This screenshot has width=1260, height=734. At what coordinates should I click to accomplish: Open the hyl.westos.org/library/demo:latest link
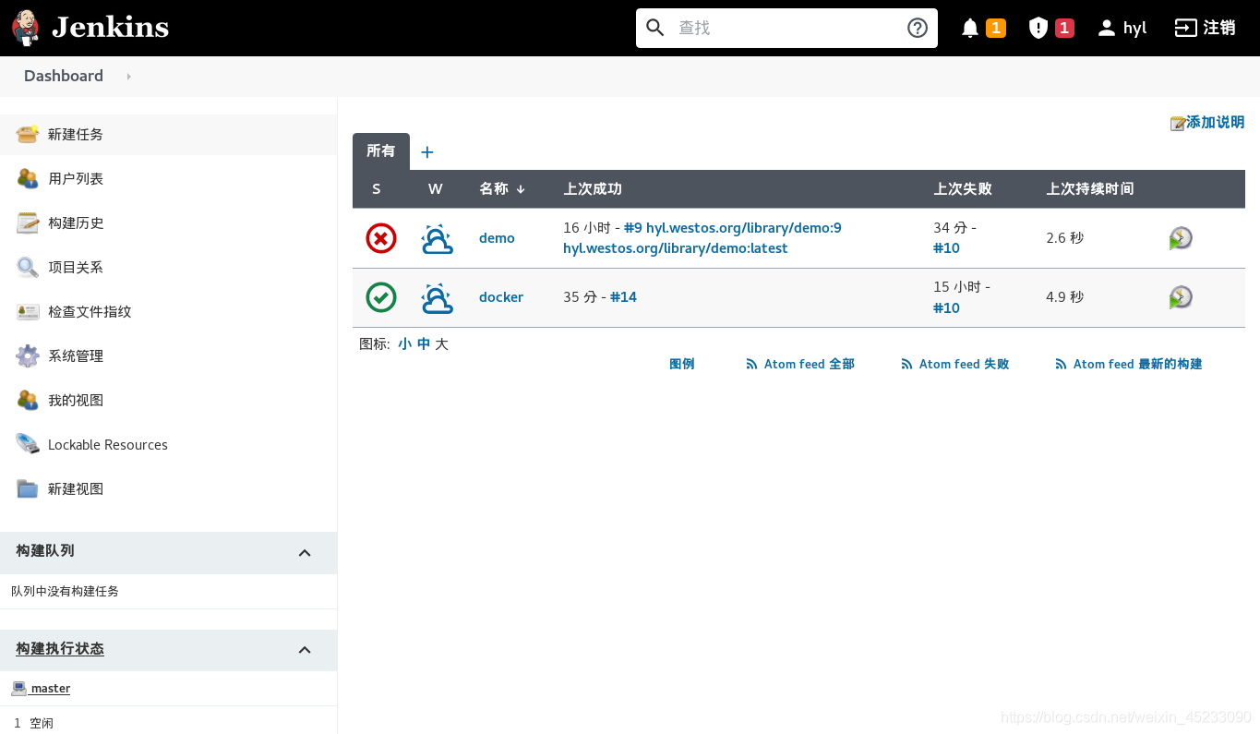pos(676,248)
